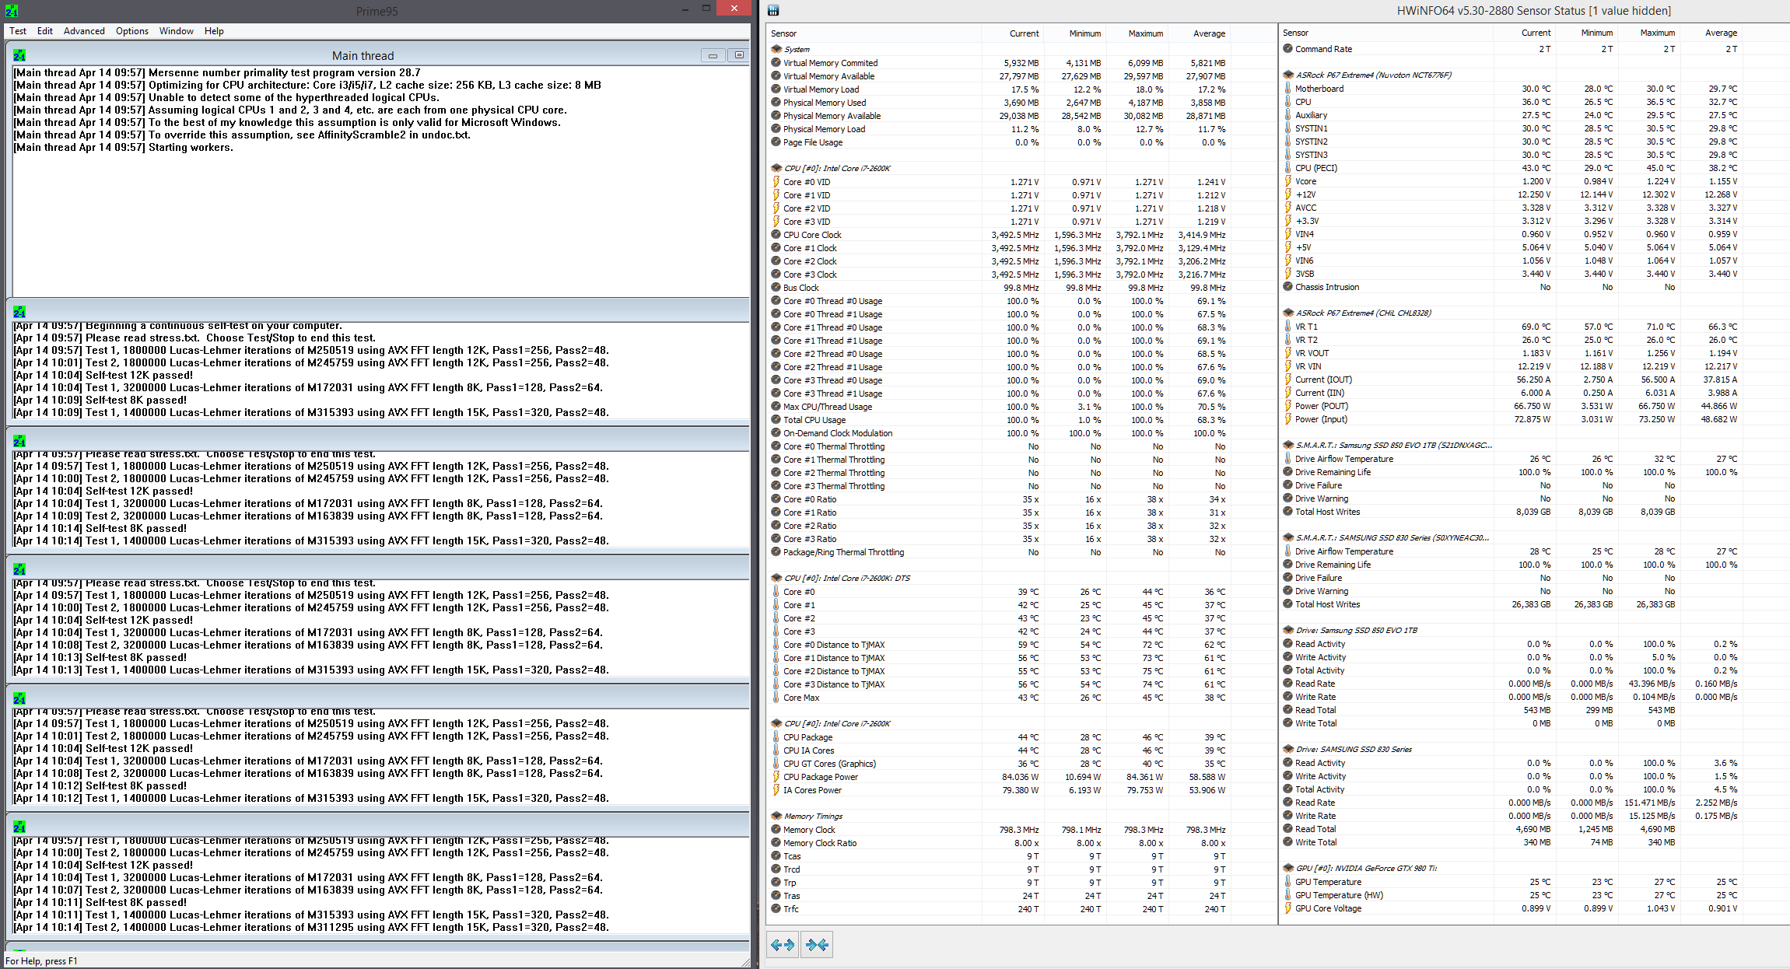Open the Help menu in Prime95
The image size is (1790, 969).
(x=214, y=31)
